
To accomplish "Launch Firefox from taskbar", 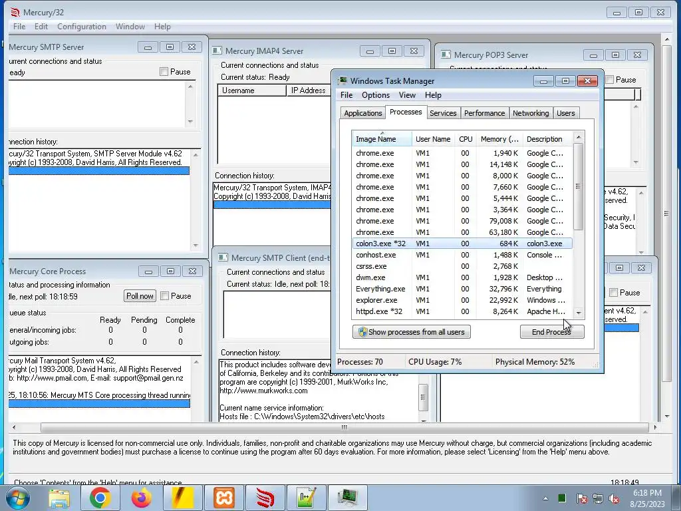I will [x=142, y=498].
